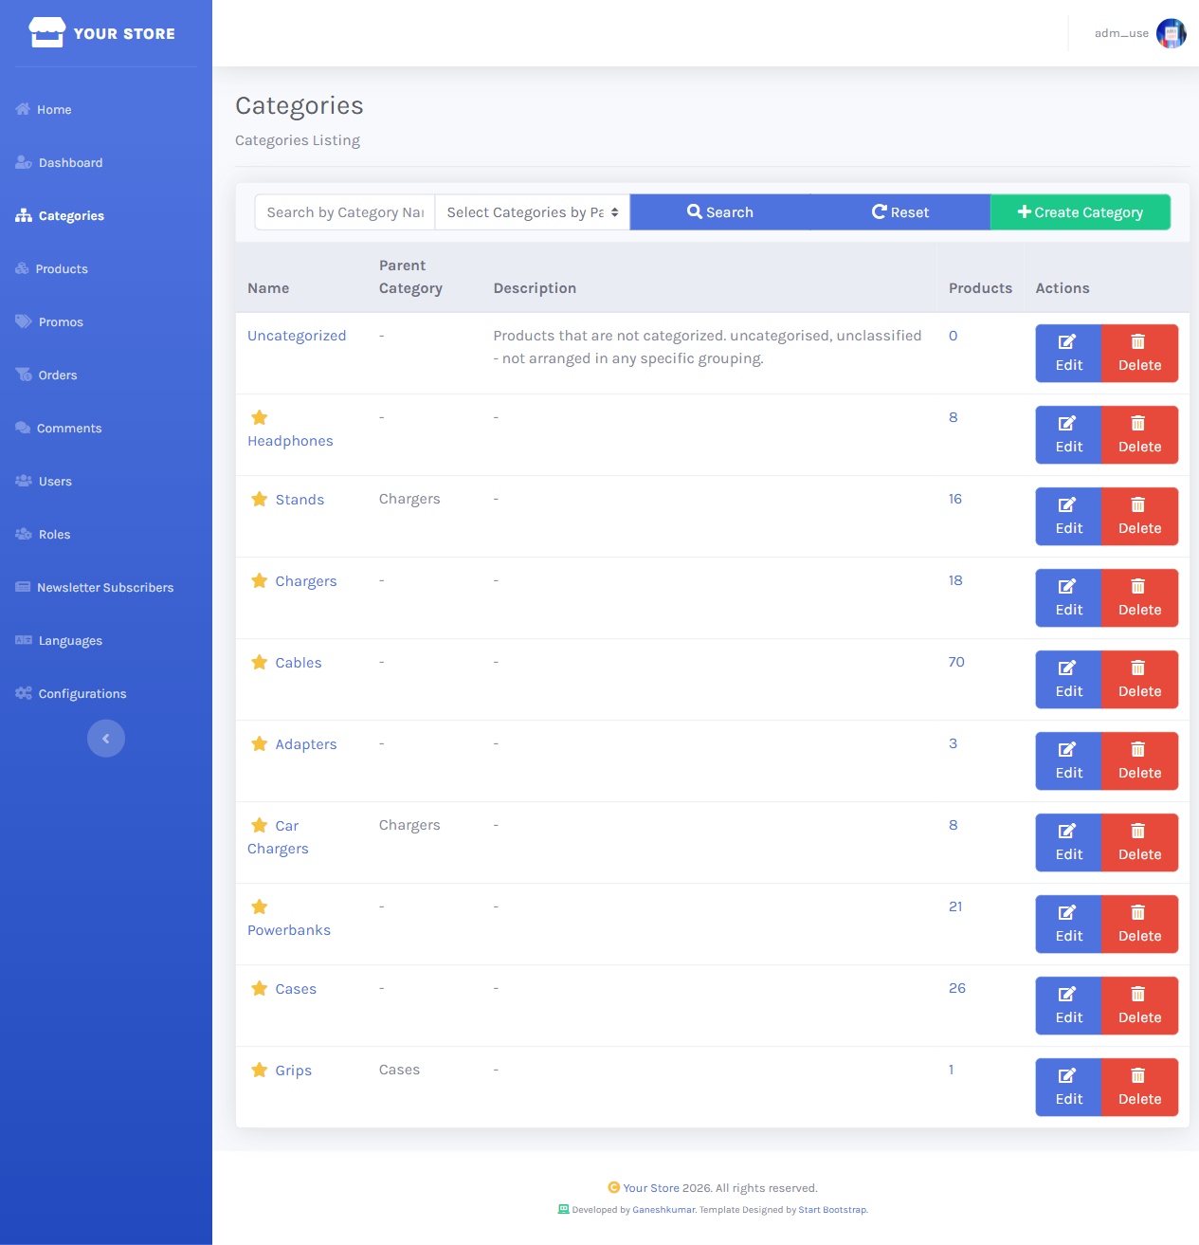Open Languages in the sidebar
Viewport: 1199px width, 1245px height.
tap(59, 640)
